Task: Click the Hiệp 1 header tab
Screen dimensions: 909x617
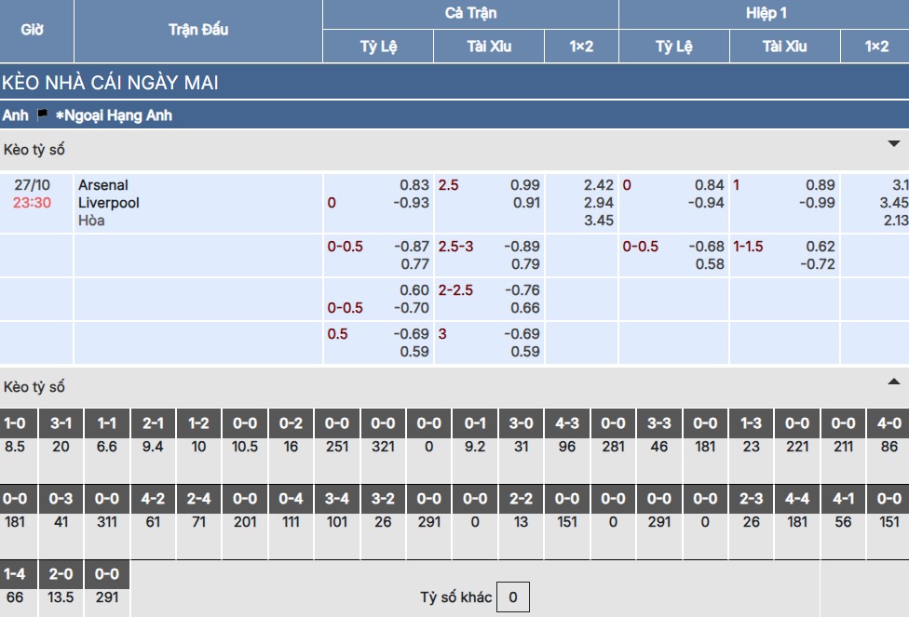Action: (767, 14)
